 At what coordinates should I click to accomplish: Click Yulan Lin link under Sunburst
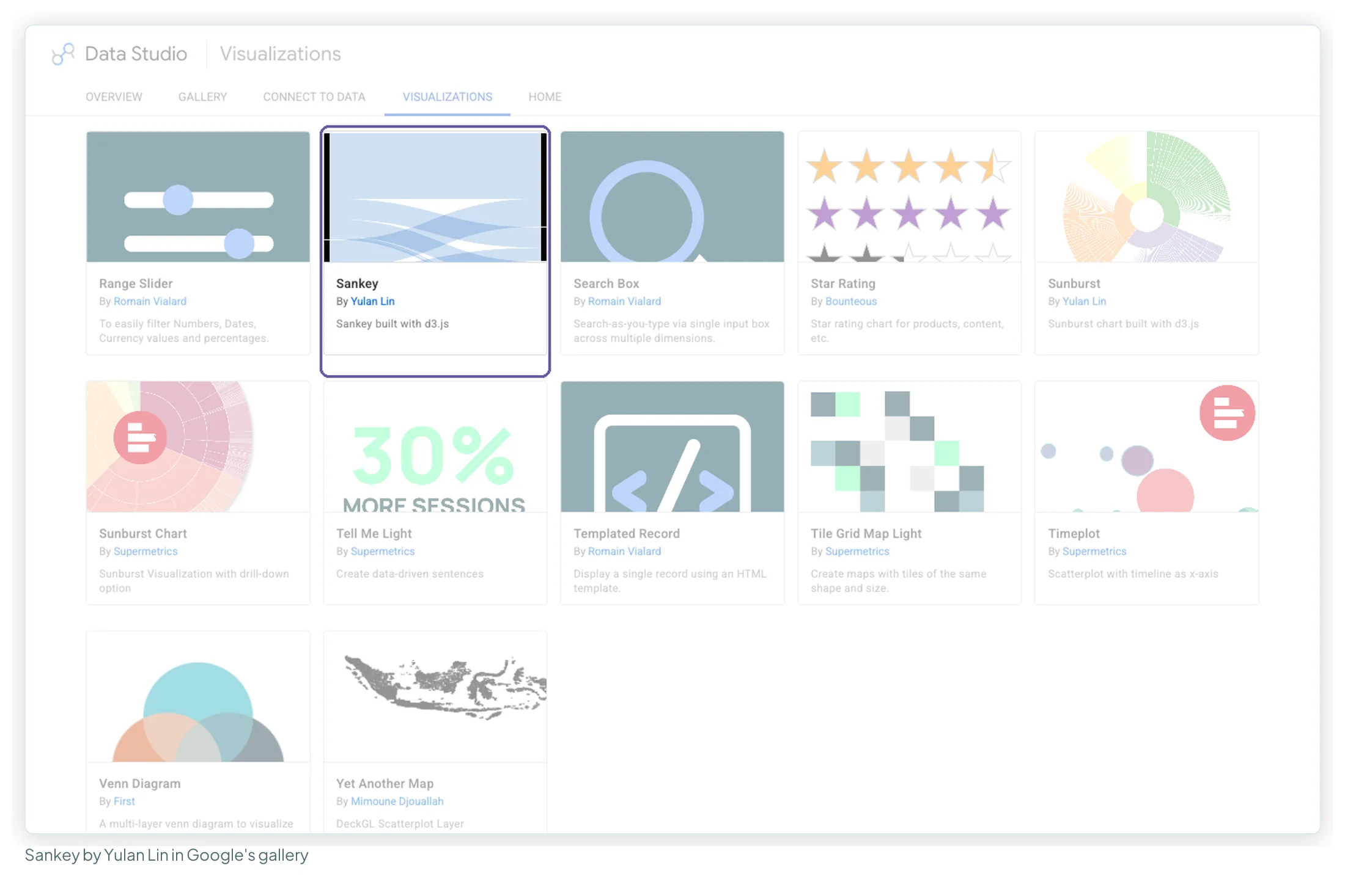1084,301
